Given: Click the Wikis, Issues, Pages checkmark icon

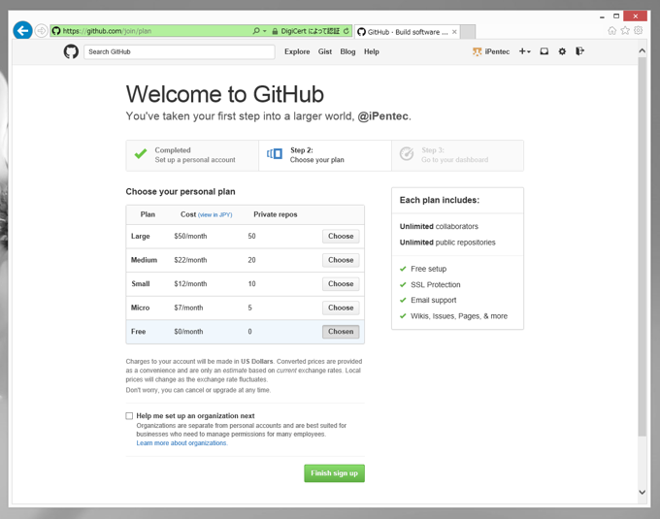Looking at the screenshot, I should pos(403,316).
